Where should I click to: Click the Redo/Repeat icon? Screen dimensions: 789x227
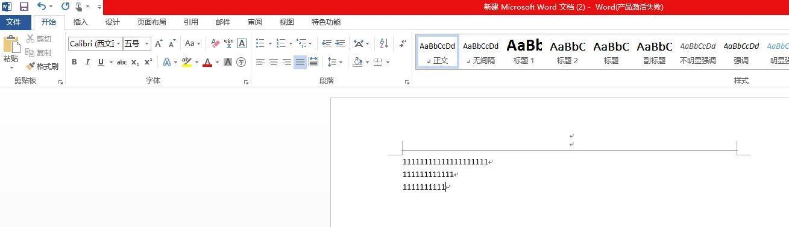pos(65,7)
